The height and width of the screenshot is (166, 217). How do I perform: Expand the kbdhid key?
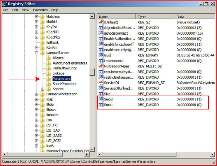[x=37, y=22]
